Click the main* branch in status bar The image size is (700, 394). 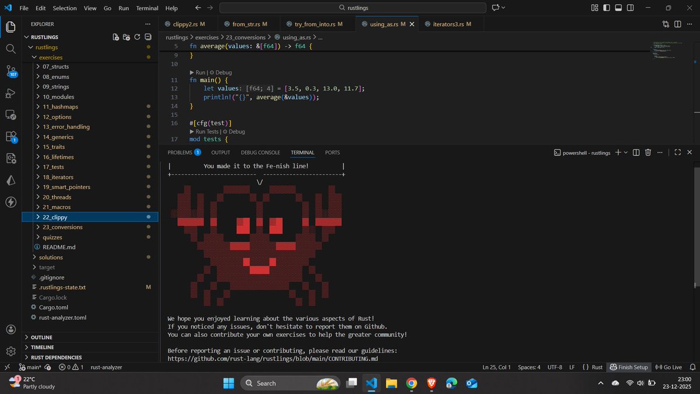[30, 367]
